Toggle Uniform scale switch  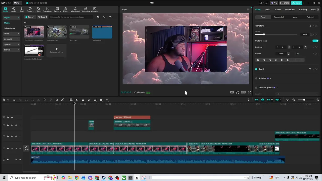pos(315,41)
